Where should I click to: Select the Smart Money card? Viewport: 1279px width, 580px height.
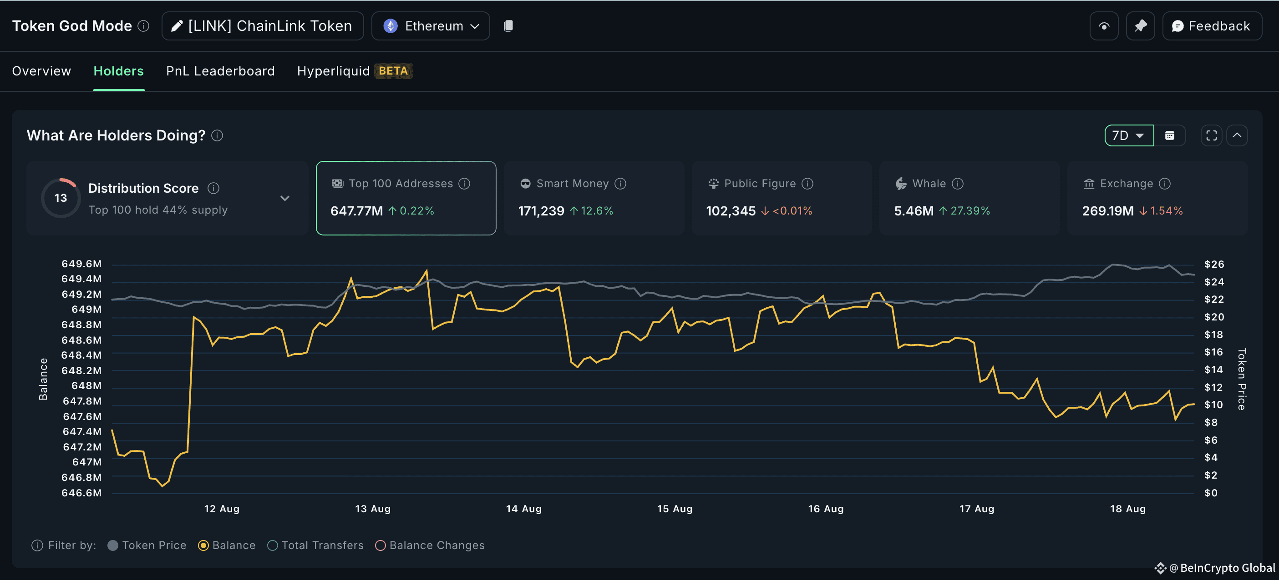point(594,198)
